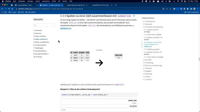Open the Extensions puzzle icon

click(187, 9)
